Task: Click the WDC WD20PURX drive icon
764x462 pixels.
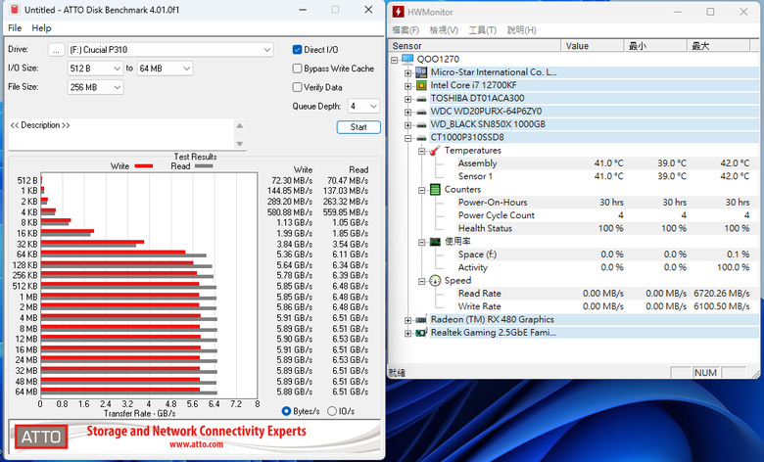Action: tap(421, 112)
